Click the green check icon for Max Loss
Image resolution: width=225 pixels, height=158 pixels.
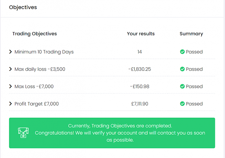point(182,86)
